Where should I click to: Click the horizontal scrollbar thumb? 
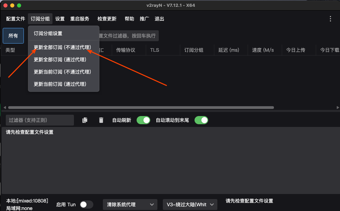141,108
